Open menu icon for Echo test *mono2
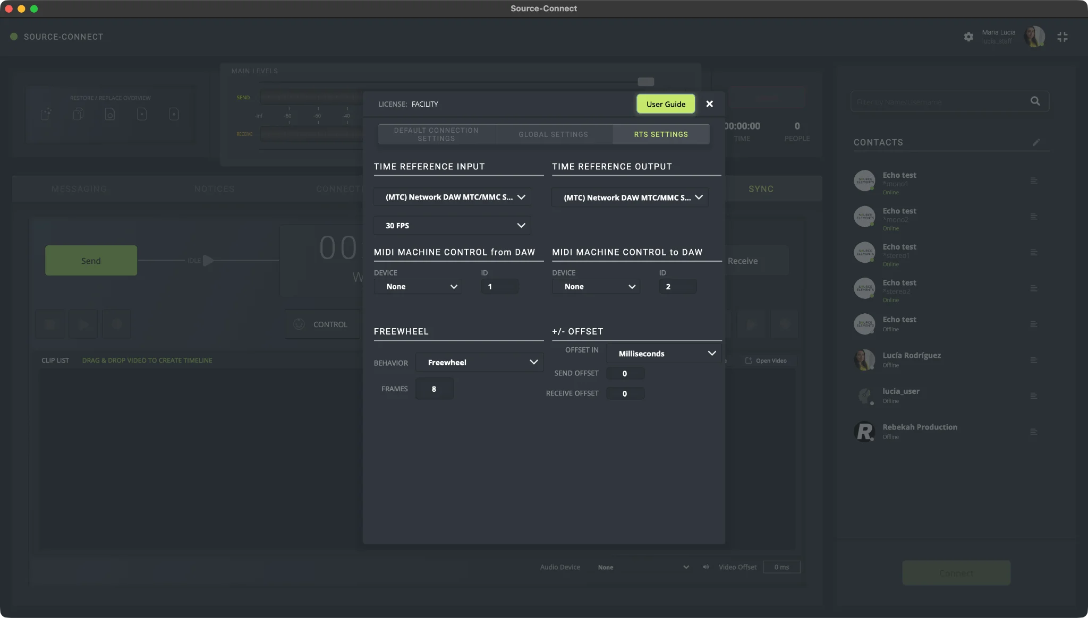The image size is (1088, 618). coord(1034,217)
